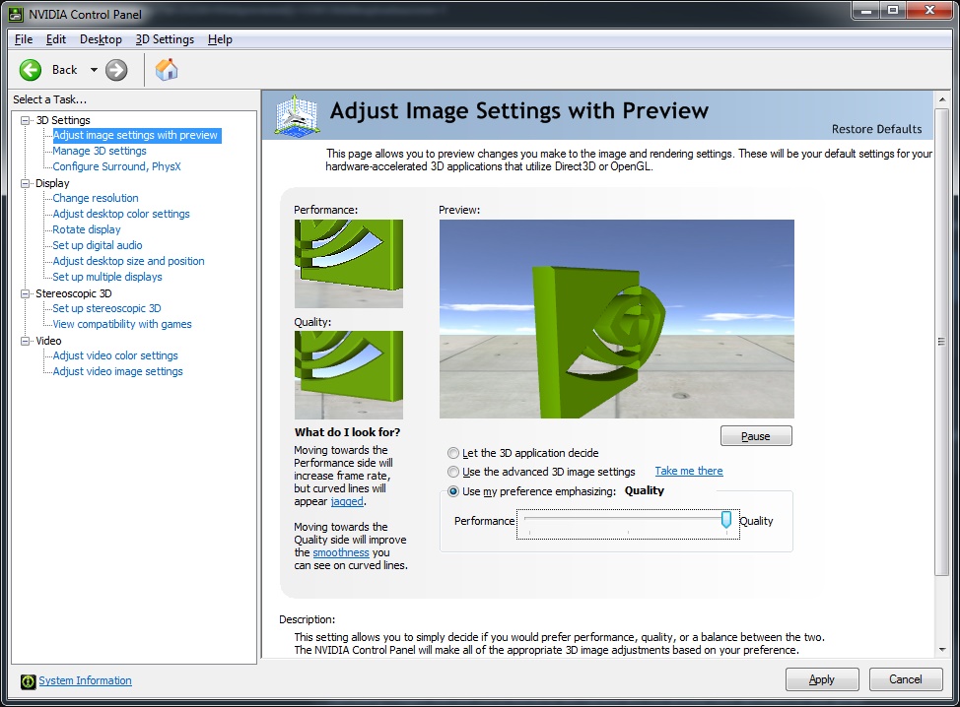
Task: Click the scrollbar down arrow
Action: pyautogui.click(x=941, y=650)
